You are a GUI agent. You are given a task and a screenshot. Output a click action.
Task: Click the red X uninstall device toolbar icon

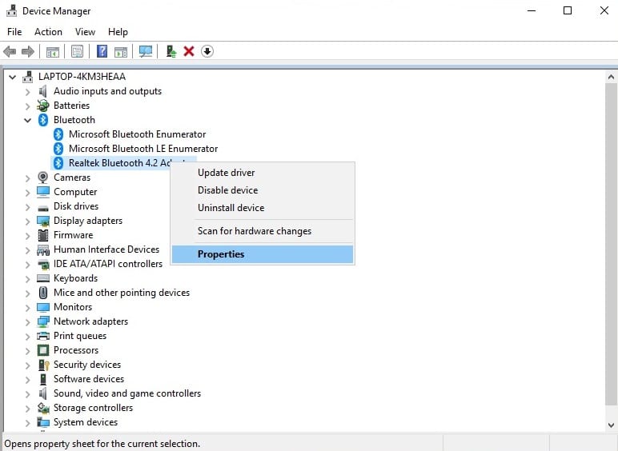click(189, 51)
